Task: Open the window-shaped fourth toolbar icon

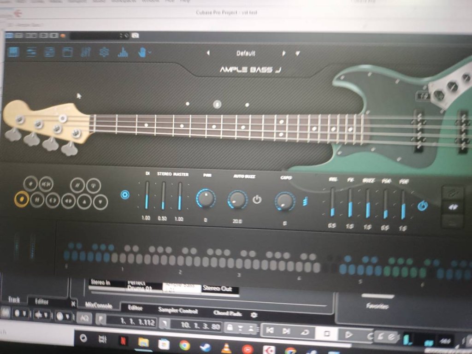Action: [67, 53]
